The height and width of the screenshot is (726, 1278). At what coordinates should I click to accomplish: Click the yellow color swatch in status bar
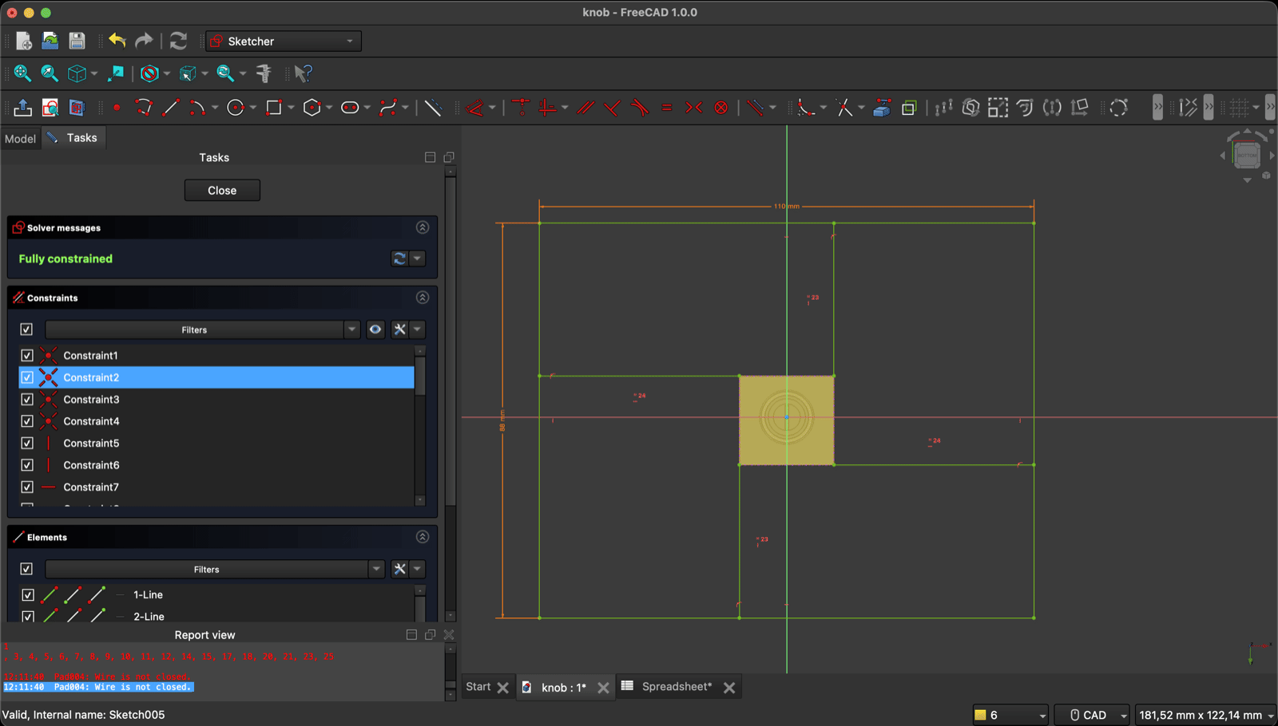click(980, 715)
